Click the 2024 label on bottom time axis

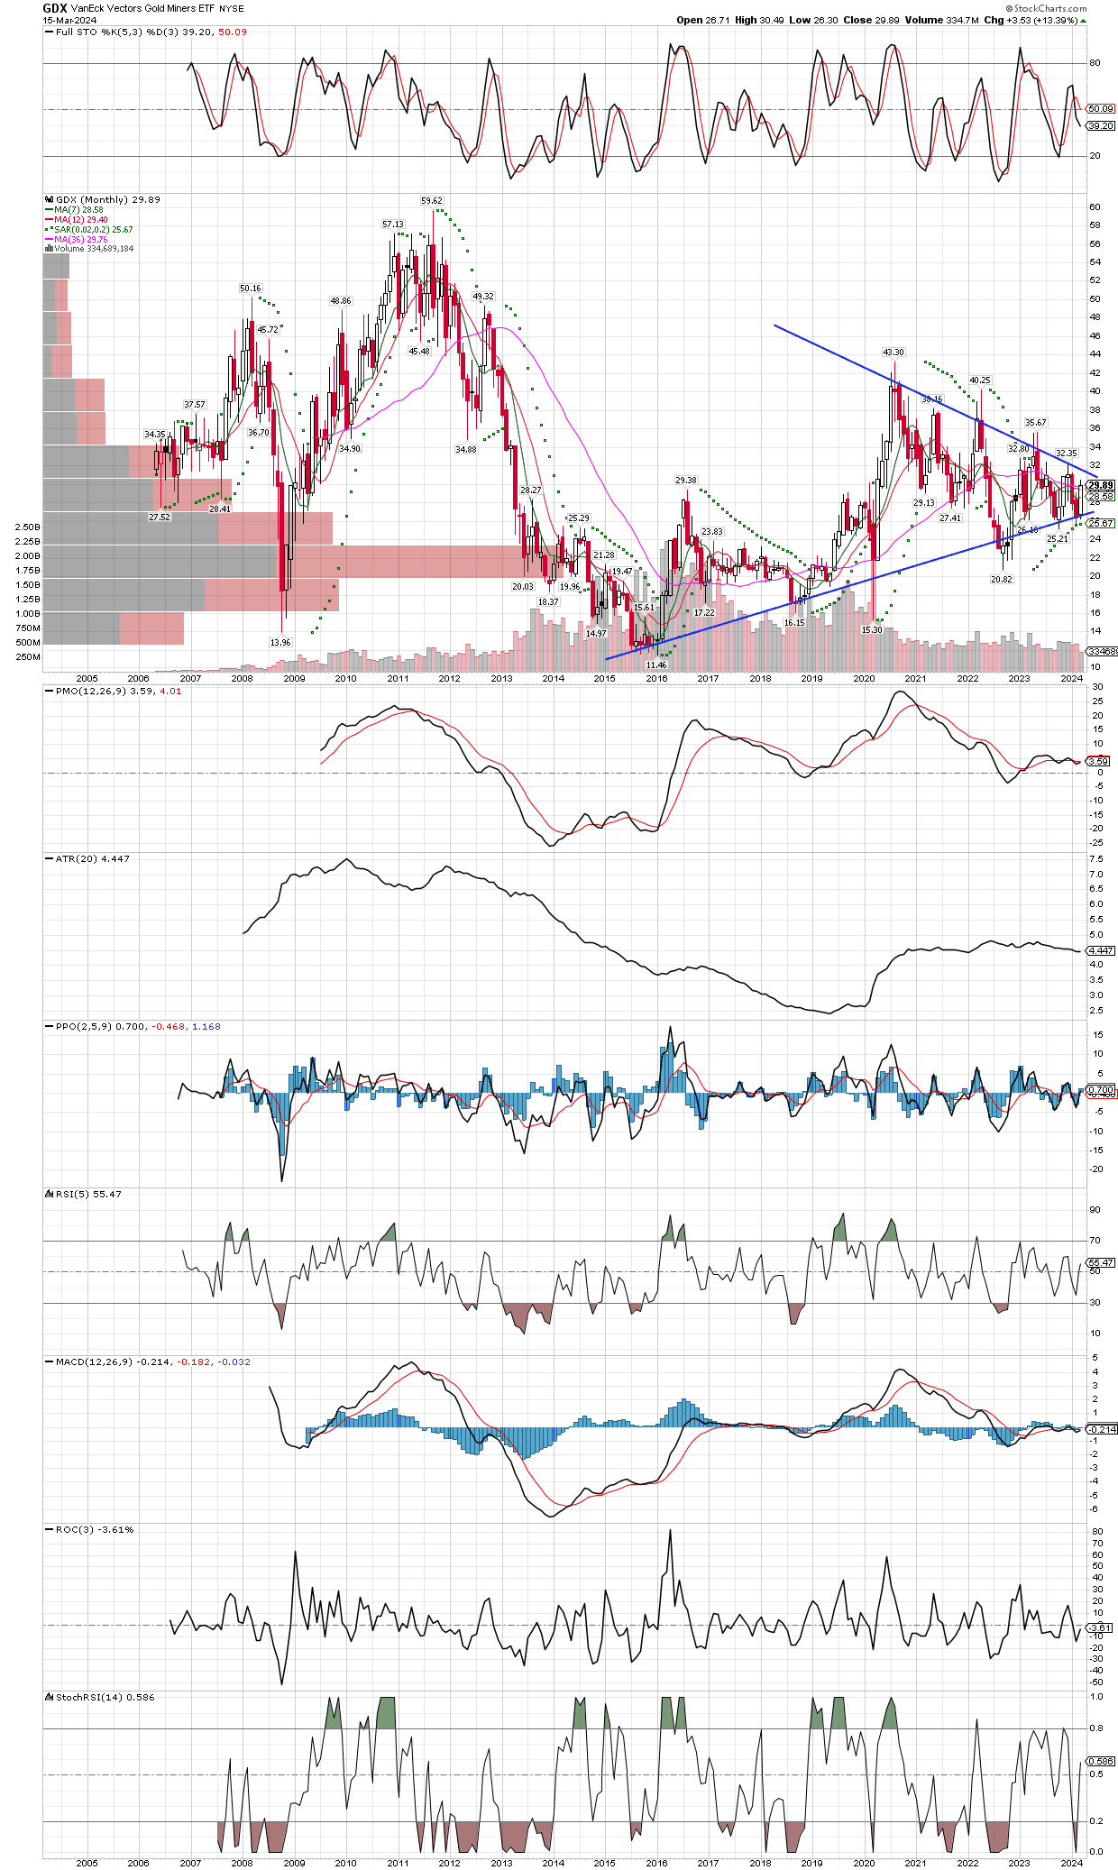point(1071,1863)
